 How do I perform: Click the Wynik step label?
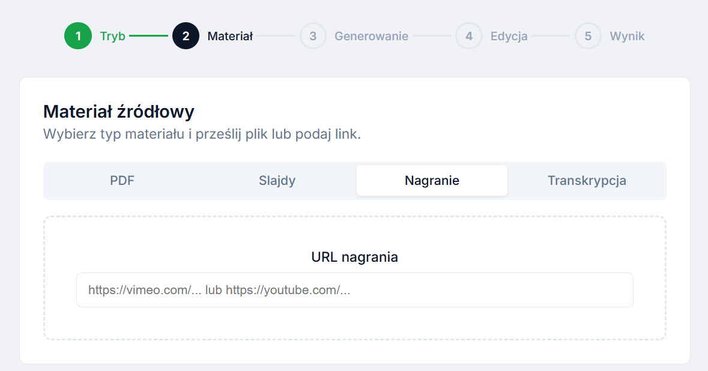point(627,35)
